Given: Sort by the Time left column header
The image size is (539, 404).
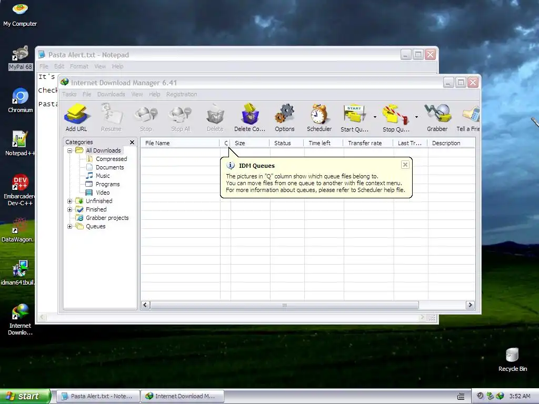Looking at the screenshot, I should (x=323, y=143).
